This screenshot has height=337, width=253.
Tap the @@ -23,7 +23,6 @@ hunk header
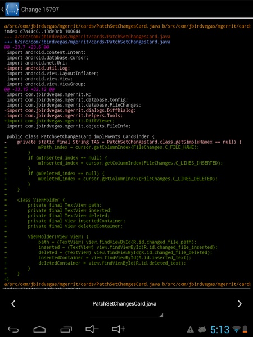click(26, 47)
